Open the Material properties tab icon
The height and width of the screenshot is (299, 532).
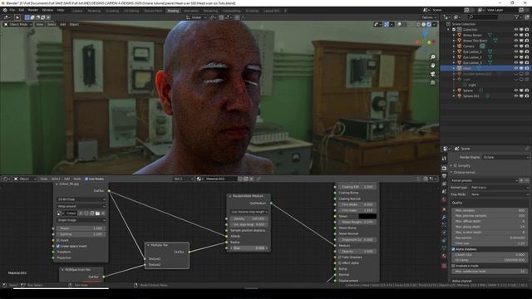444,257
